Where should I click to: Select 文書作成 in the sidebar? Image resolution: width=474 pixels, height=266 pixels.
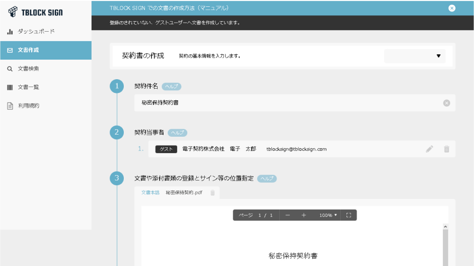(28, 50)
